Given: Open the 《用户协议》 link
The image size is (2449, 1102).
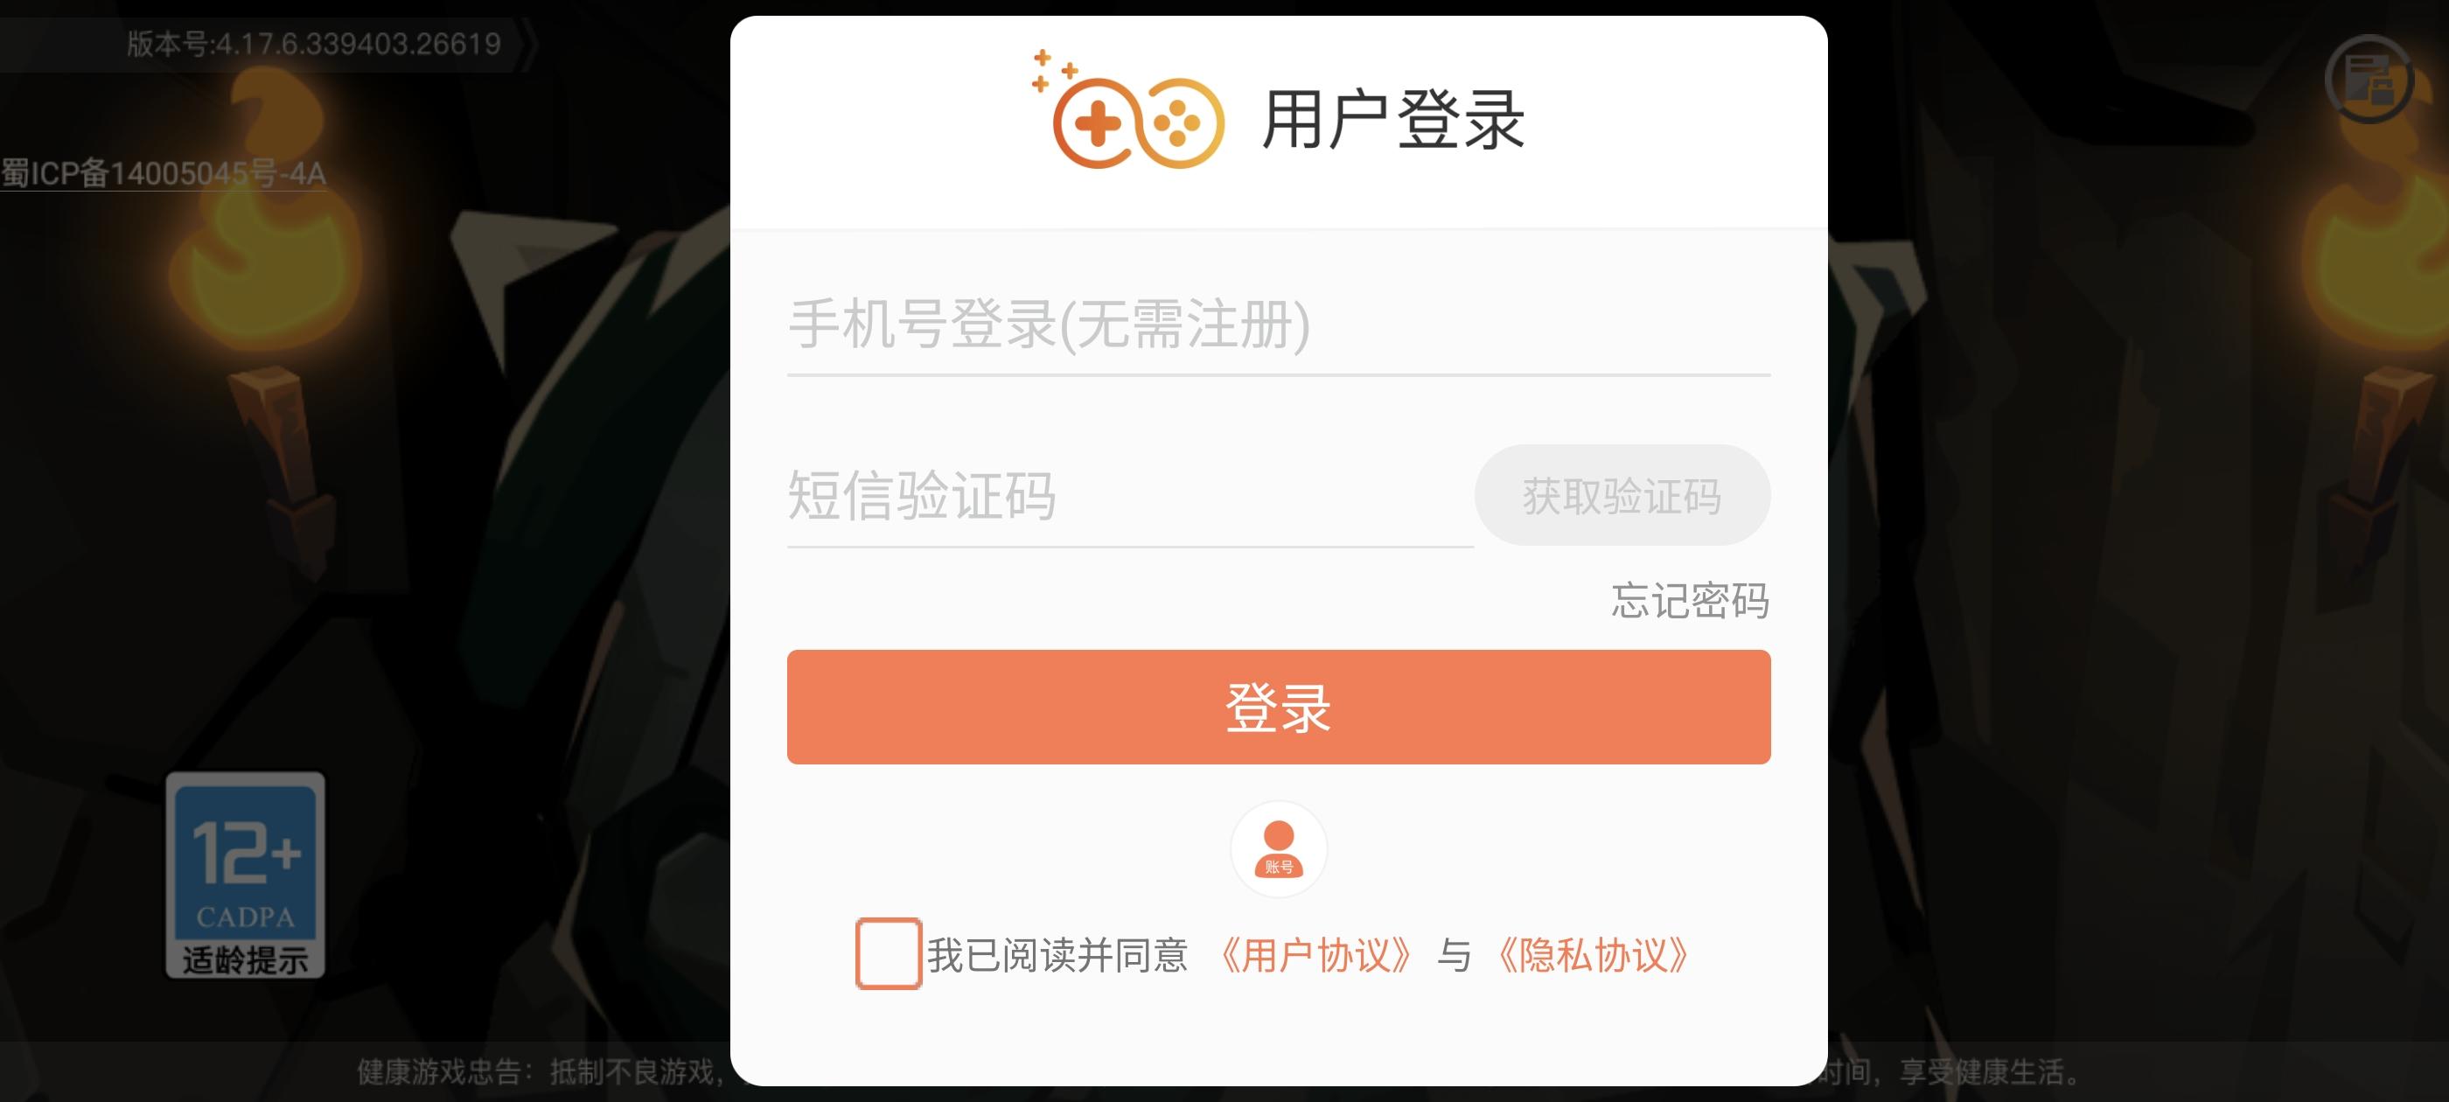Looking at the screenshot, I should click(x=1315, y=956).
